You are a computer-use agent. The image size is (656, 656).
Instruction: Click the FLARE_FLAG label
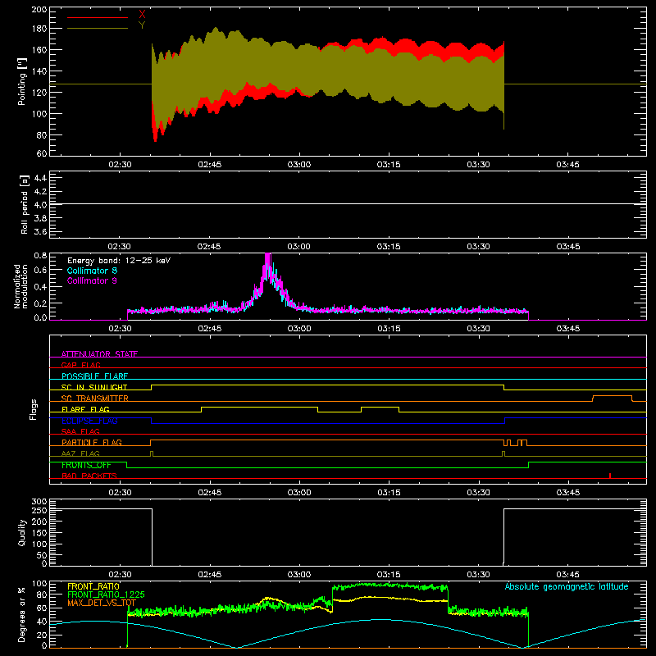tap(85, 409)
